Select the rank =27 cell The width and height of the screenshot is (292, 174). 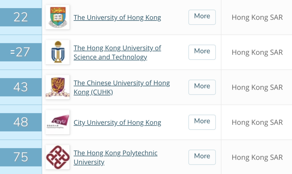click(21, 52)
